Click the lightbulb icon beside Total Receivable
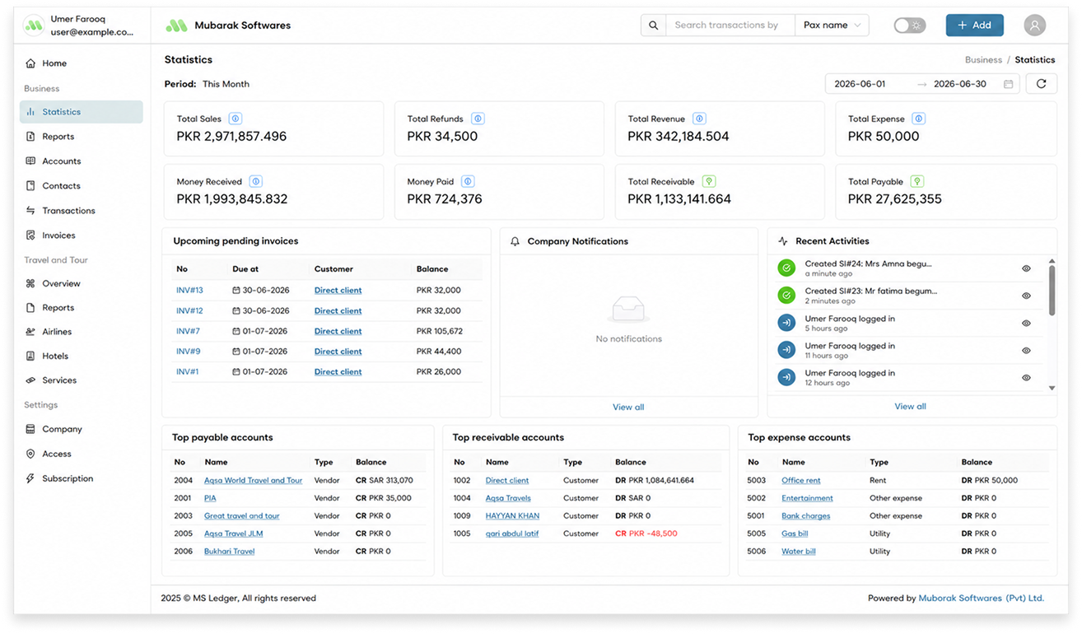1082x634 pixels. click(x=708, y=181)
